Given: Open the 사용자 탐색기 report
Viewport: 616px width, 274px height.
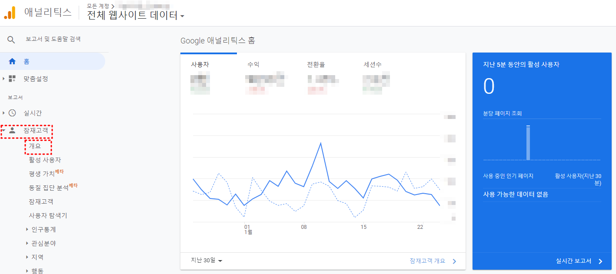Looking at the screenshot, I should tap(48, 215).
